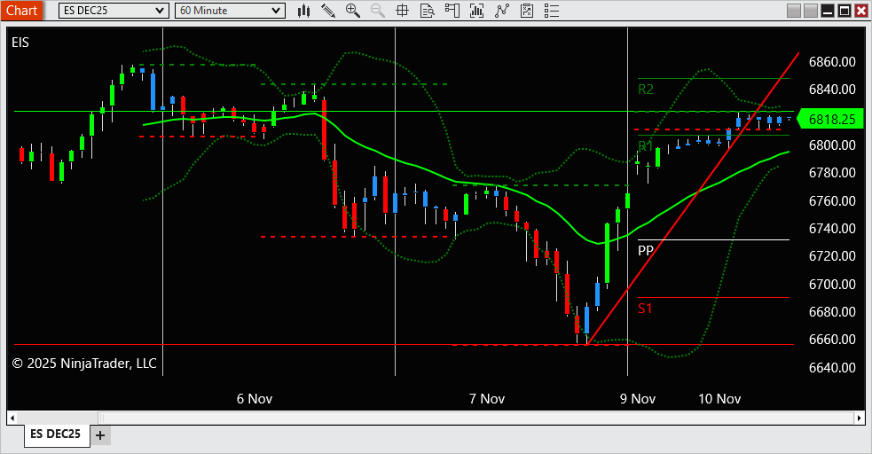Image resolution: width=872 pixels, height=454 pixels.
Task: Click the 6680.00 price axis label
Action: click(832, 312)
